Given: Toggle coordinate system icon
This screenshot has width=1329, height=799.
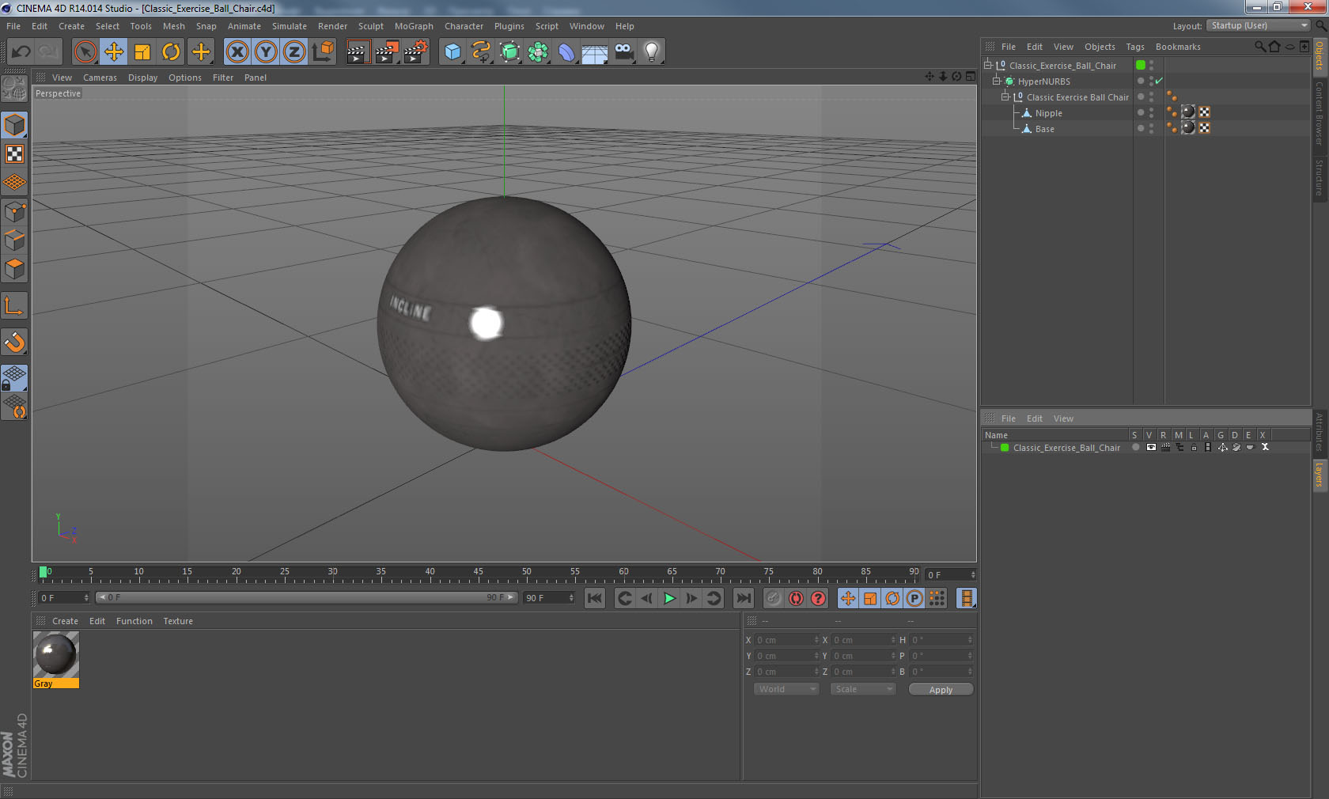Looking at the screenshot, I should click(323, 52).
